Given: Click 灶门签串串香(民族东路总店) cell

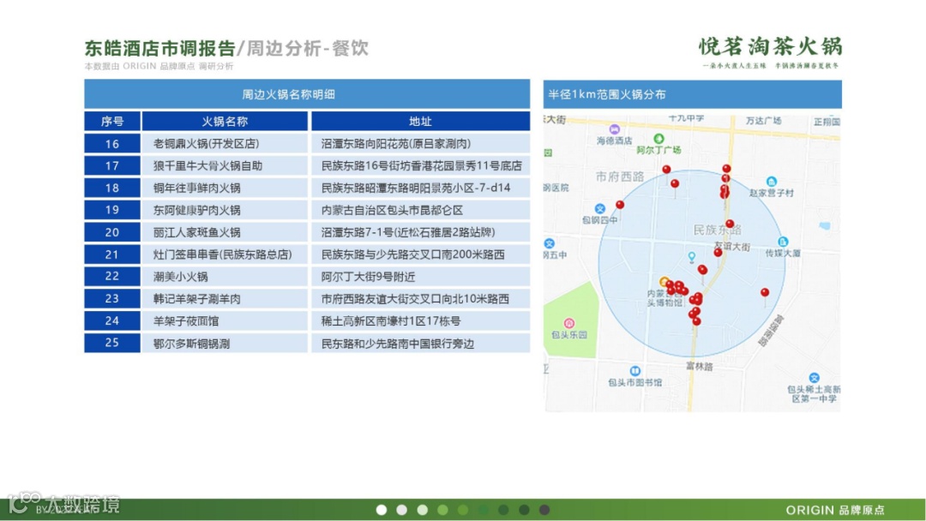Looking at the screenshot, I should (x=225, y=255).
